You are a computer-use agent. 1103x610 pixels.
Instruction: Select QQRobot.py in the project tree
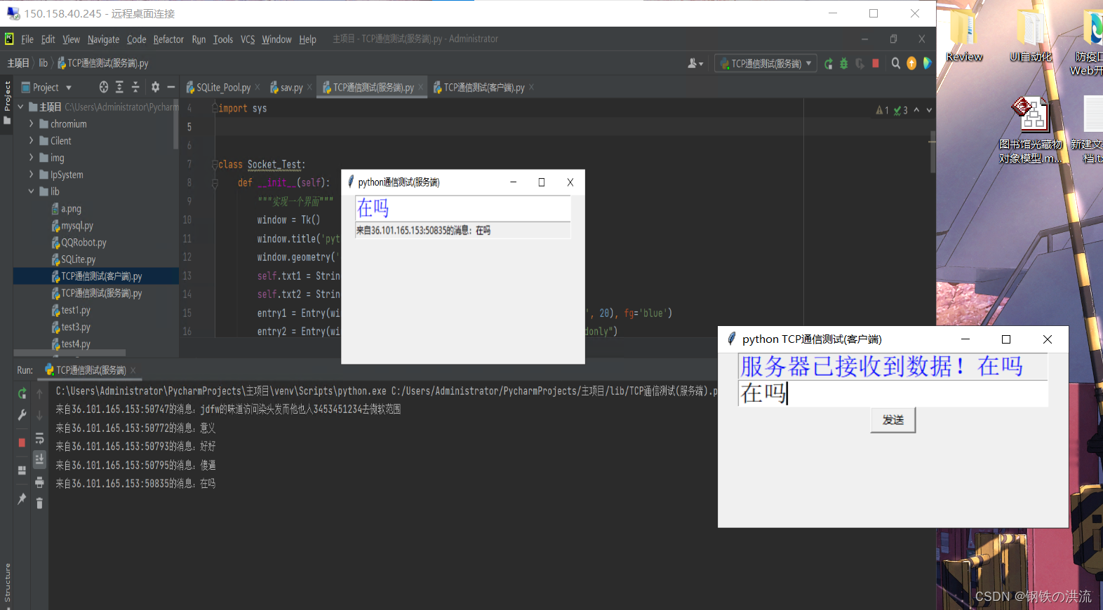(x=83, y=243)
